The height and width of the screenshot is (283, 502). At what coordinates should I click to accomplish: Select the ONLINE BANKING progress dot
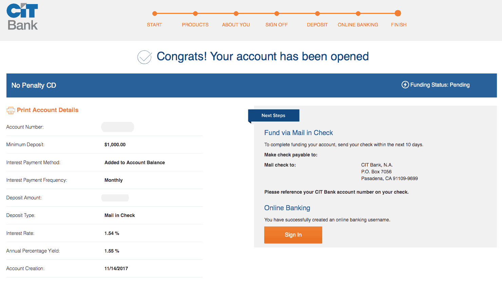click(358, 14)
